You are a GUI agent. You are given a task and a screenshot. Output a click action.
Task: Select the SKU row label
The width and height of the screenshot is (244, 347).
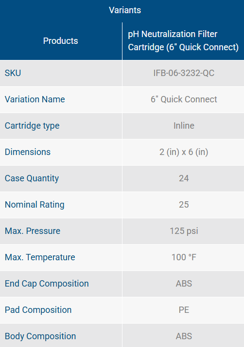pyautogui.click(x=13, y=73)
